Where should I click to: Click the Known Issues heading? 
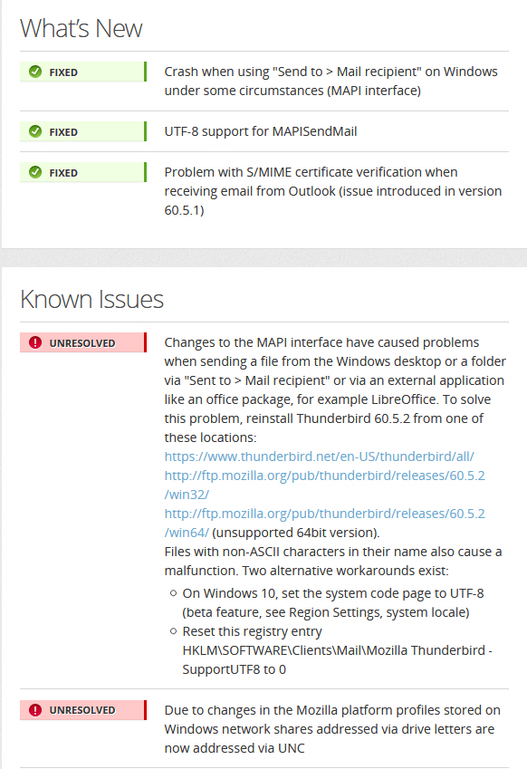[x=91, y=299]
